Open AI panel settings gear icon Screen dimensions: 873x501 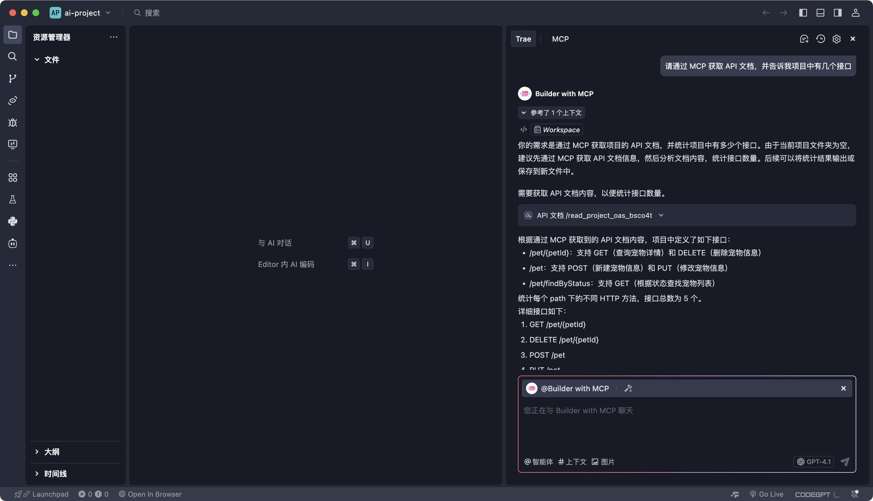(x=836, y=39)
